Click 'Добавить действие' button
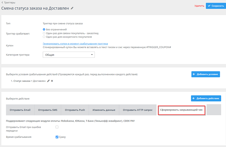 coord(206,98)
